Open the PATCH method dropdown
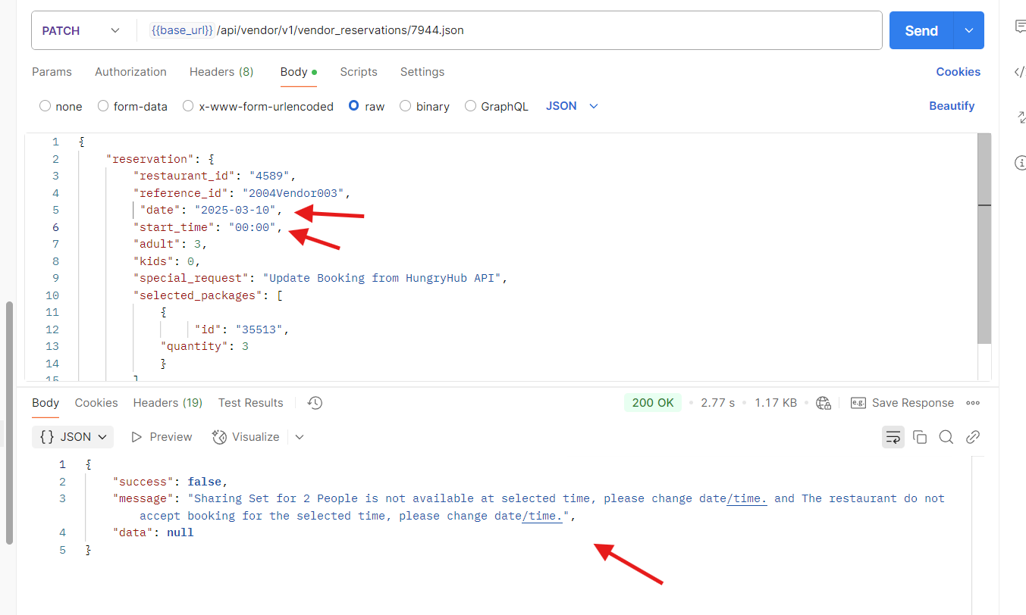The height and width of the screenshot is (615, 1026). point(80,31)
